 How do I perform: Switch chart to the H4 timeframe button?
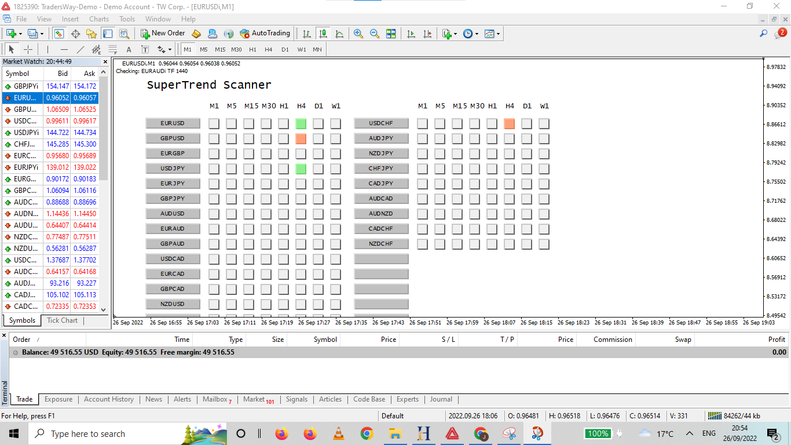pyautogui.click(x=269, y=49)
